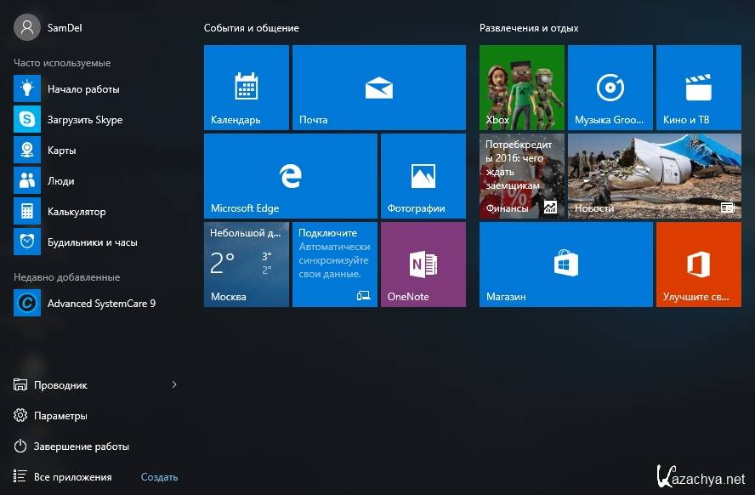Launch the Xbox tile
Viewport: 755px width, 495px height.
click(x=521, y=88)
